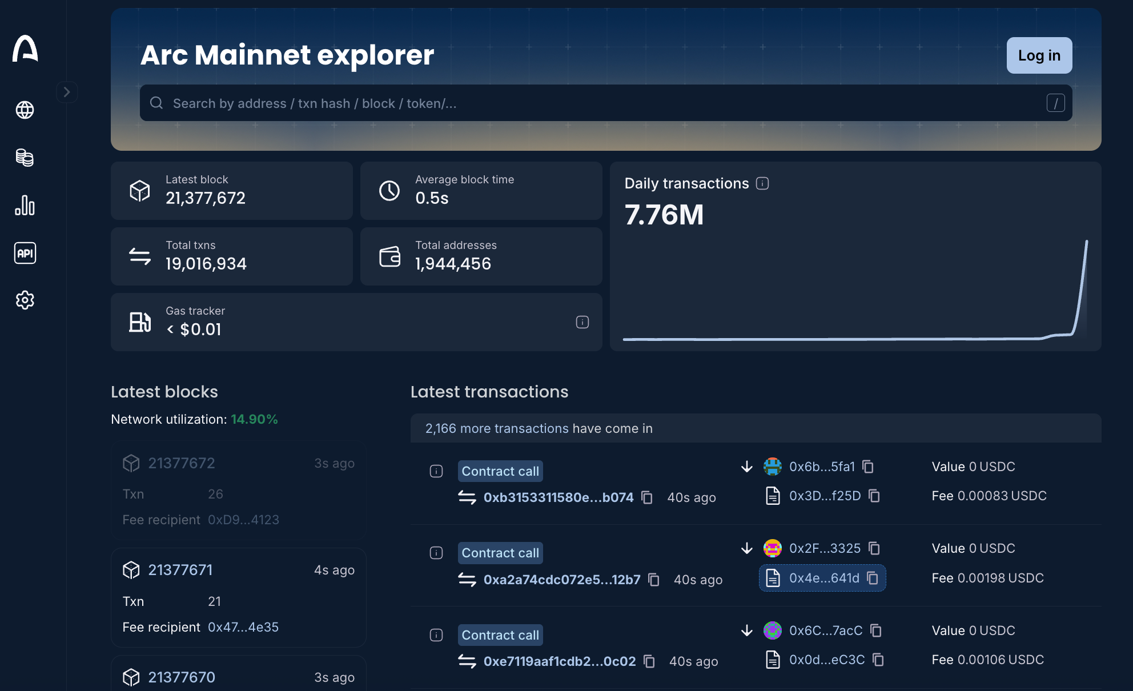Viewport: 1133px width, 691px height.
Task: Load 2,166 more transactions banner
Action: [756, 428]
